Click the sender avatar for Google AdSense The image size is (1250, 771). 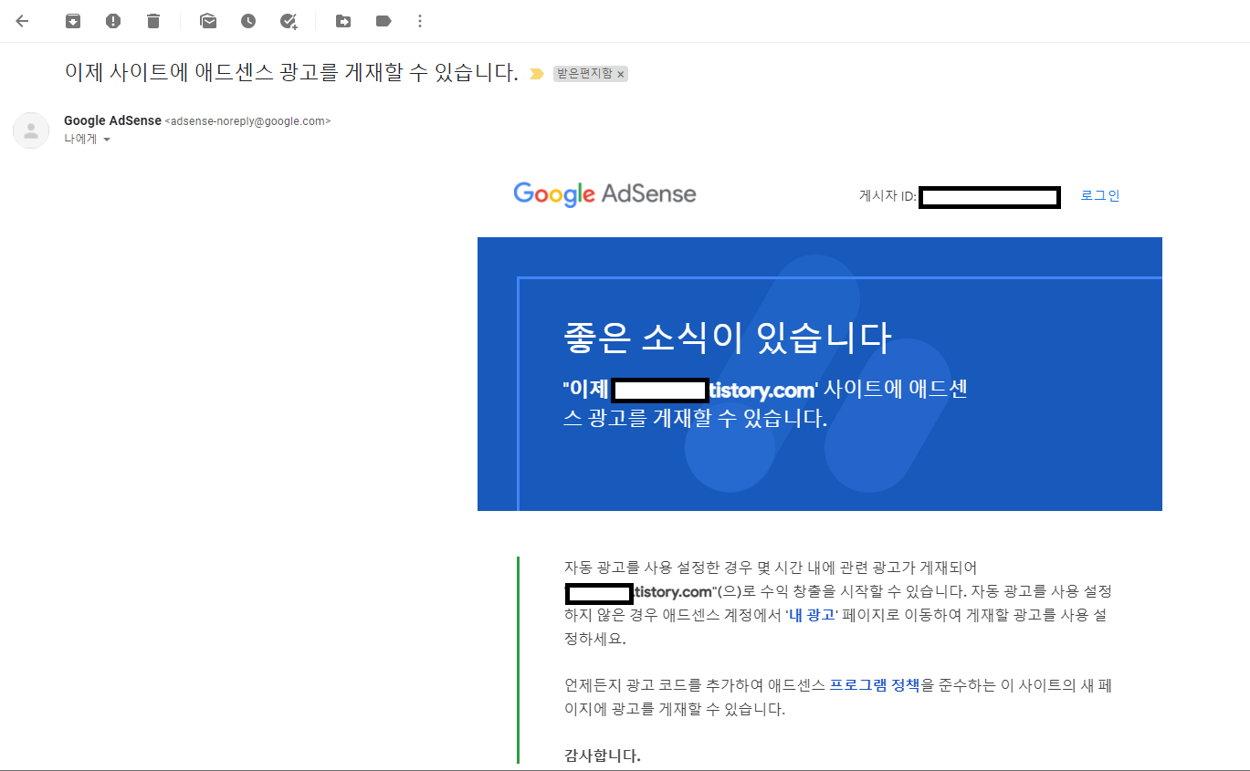[x=31, y=130]
